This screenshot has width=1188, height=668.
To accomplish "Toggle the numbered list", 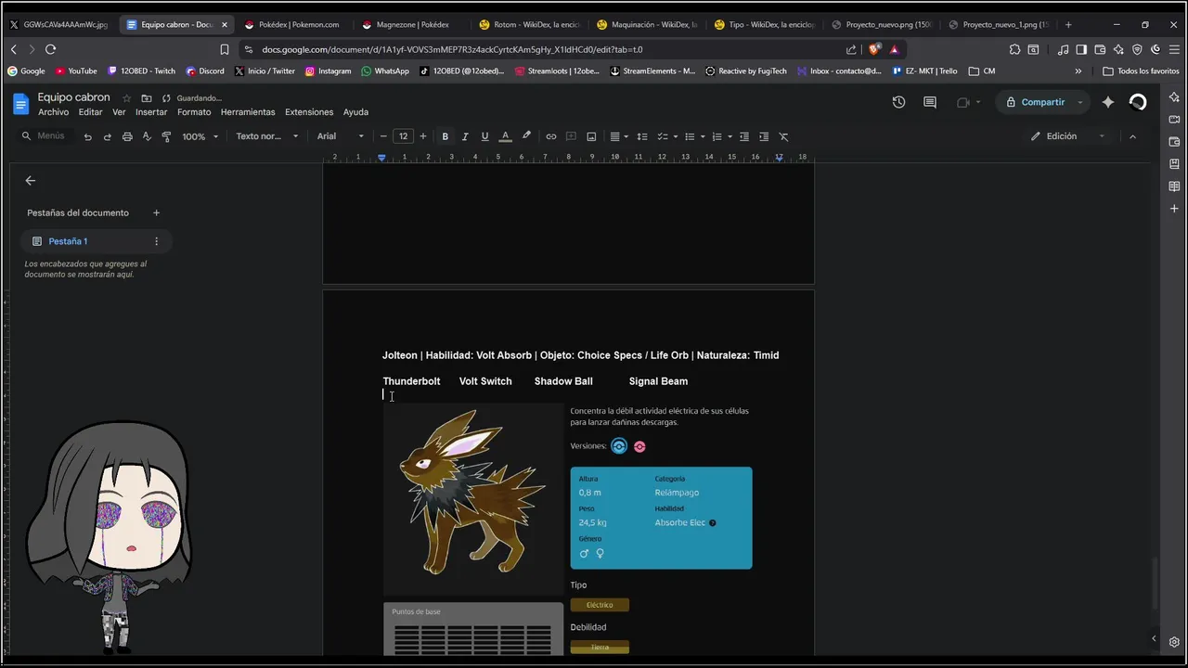I will tap(716, 136).
